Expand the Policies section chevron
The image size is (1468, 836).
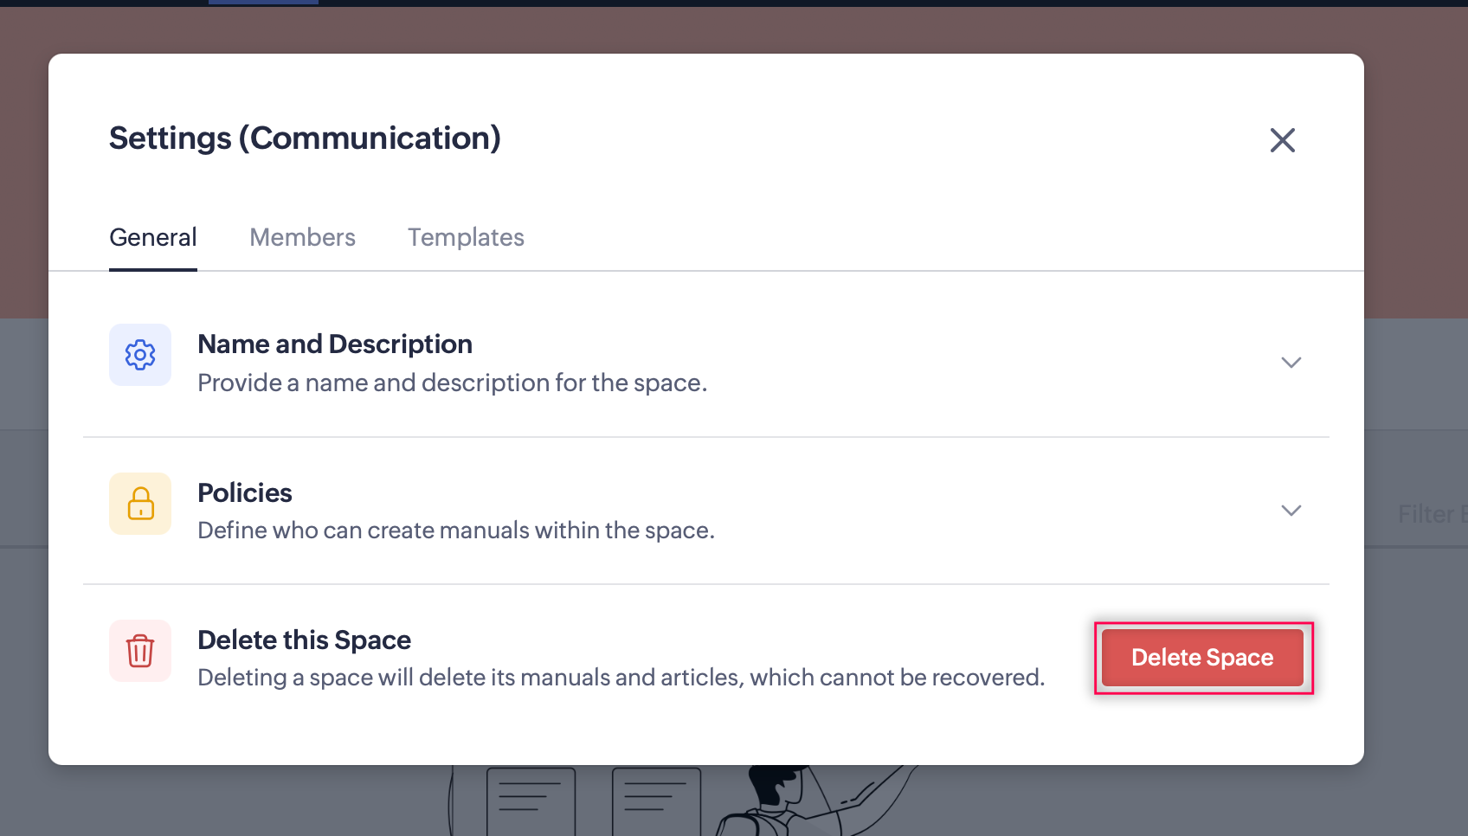[1291, 511]
